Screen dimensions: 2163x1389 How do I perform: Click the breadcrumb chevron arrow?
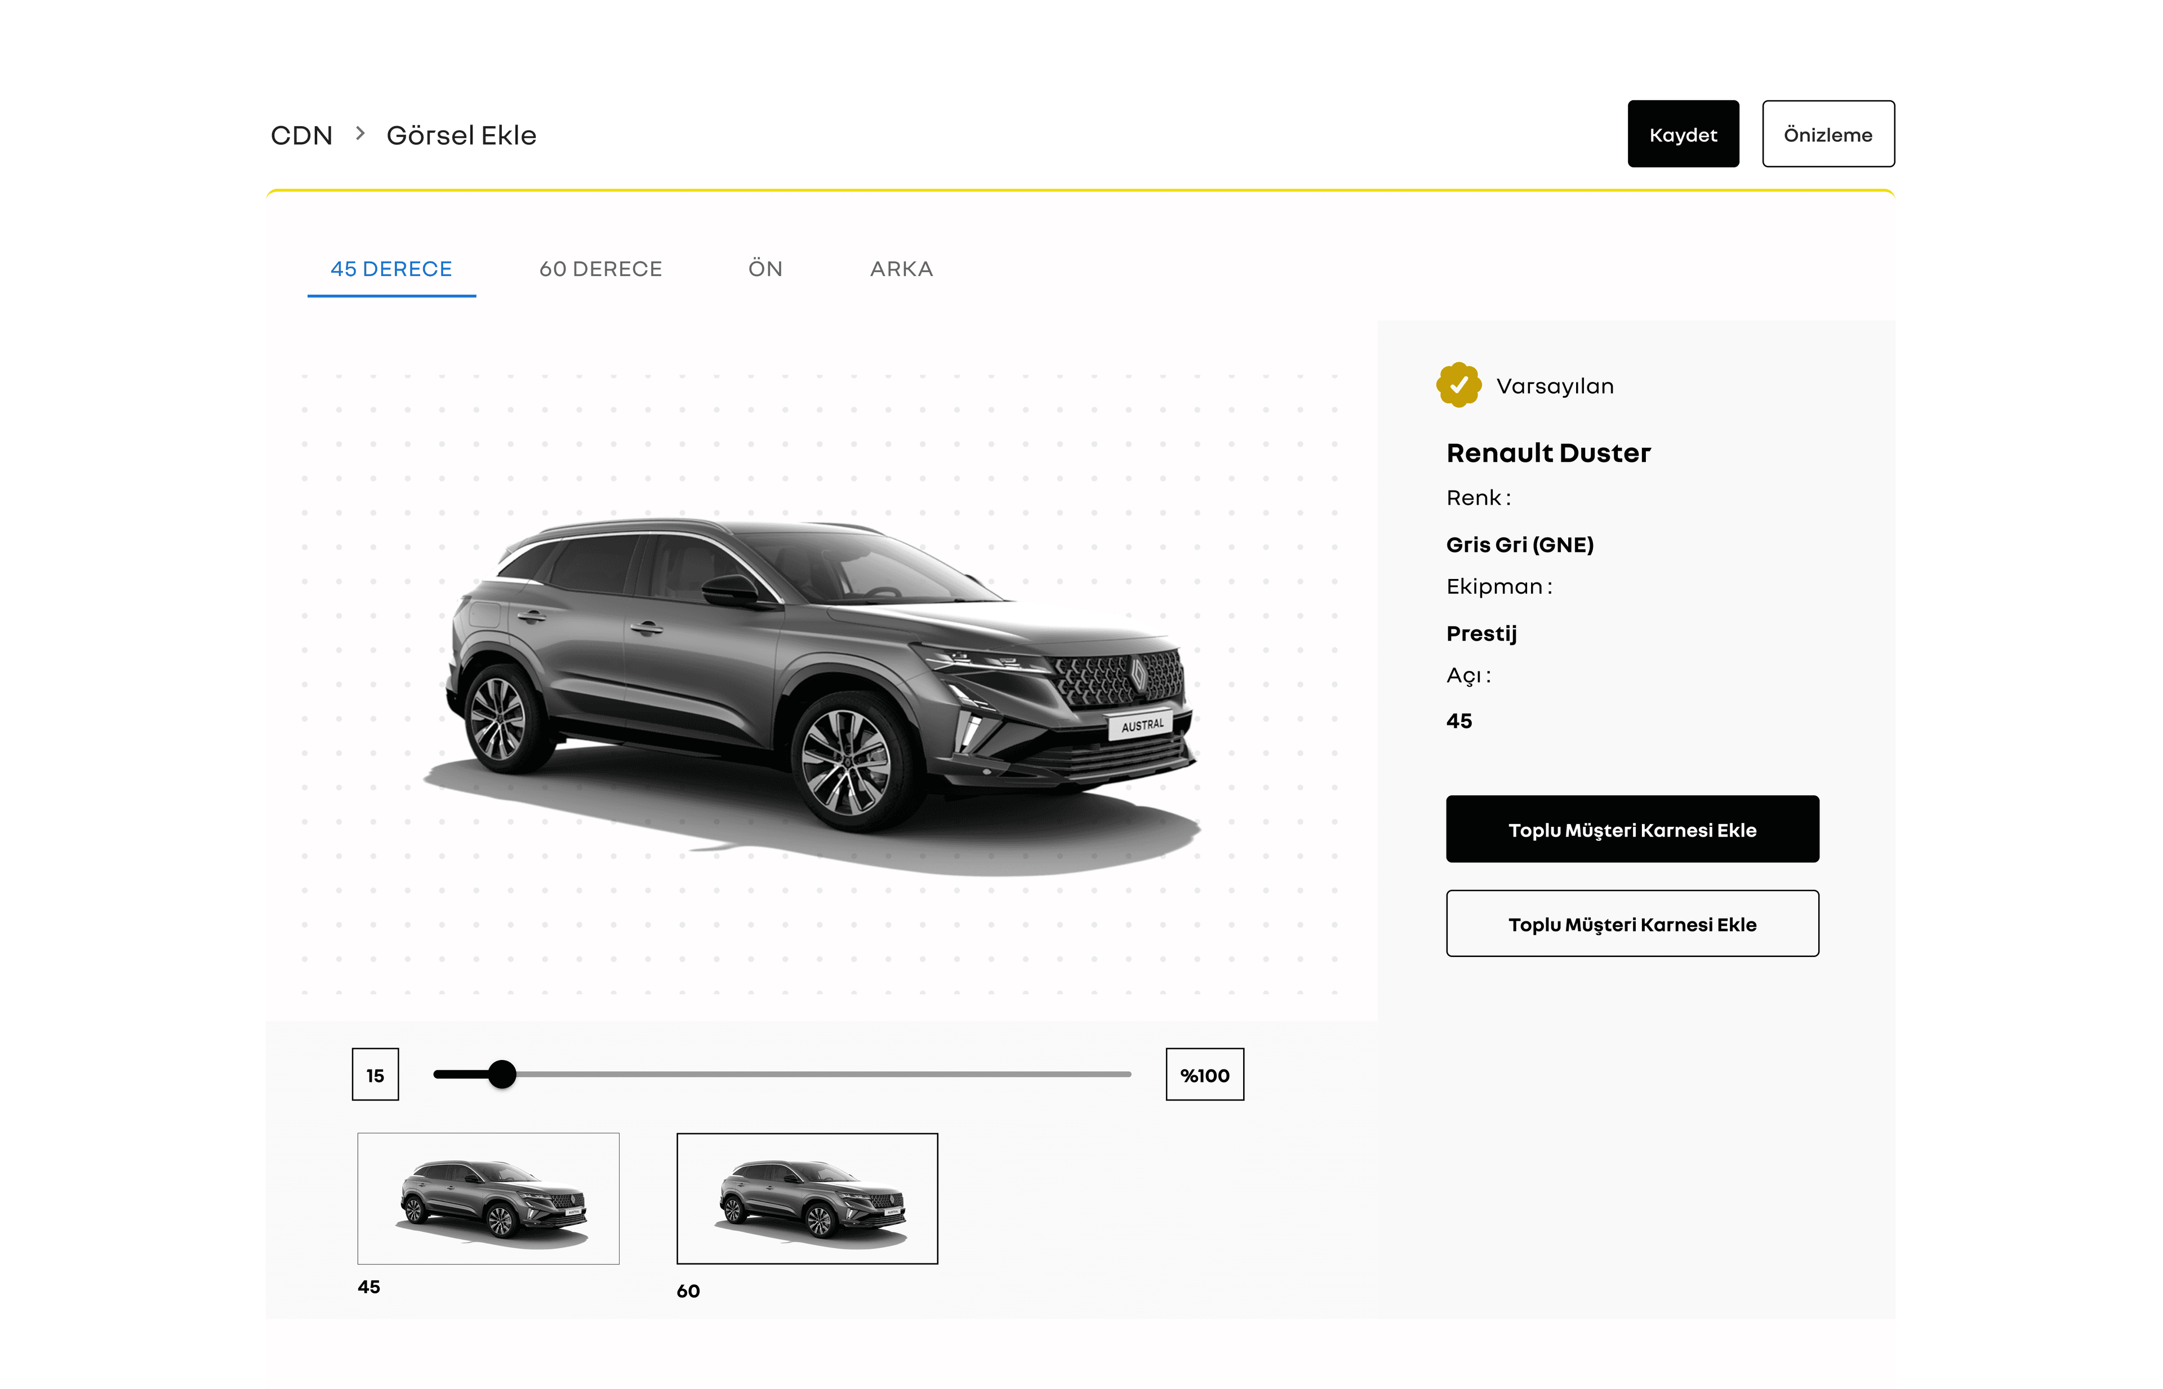(x=360, y=133)
